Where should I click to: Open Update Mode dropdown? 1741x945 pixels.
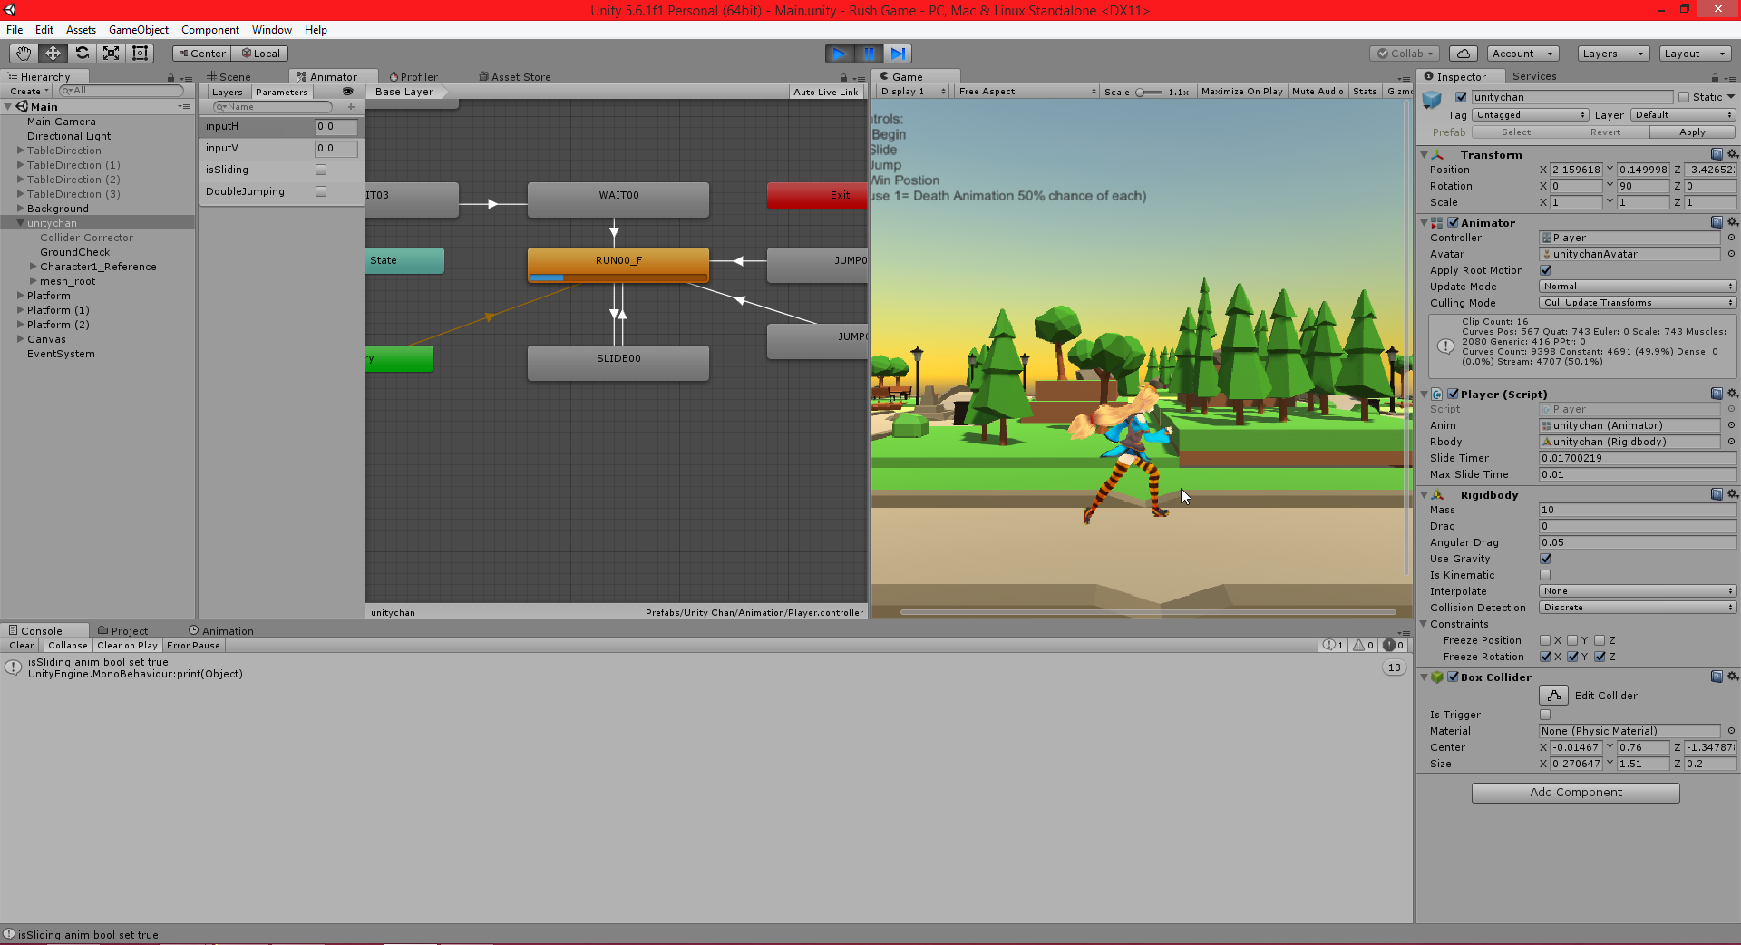click(x=1638, y=287)
